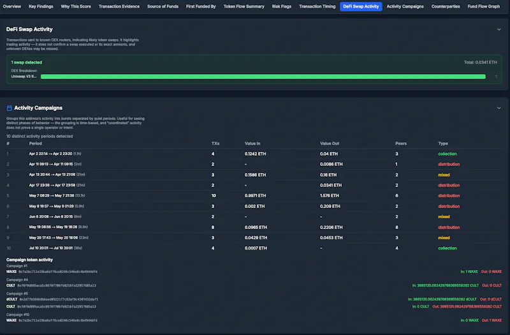Click the '0.1242 ETH' value in cell
Viewport: 510px width, 335px height.
[x=256, y=154]
